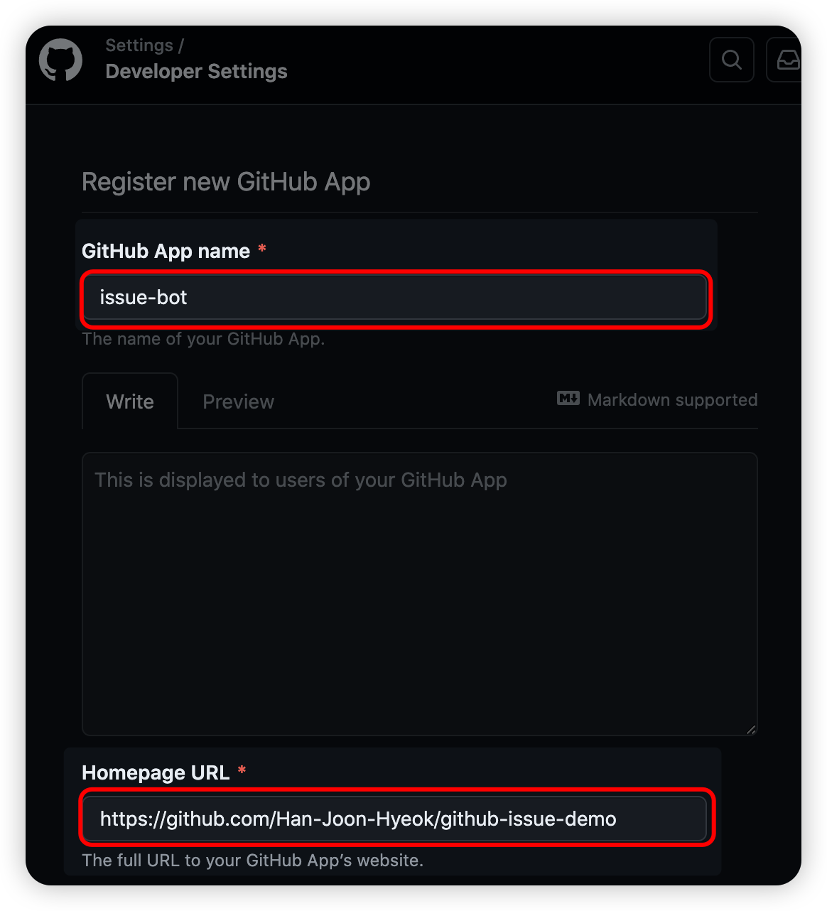Open the notifications inbox icon
The height and width of the screenshot is (911, 827).
pyautogui.click(x=787, y=60)
